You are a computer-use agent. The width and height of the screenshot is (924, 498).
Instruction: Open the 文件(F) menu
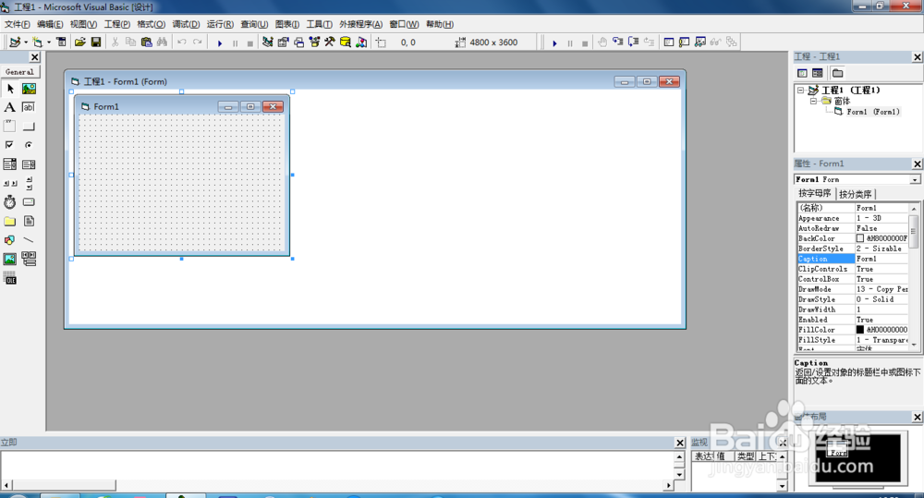[x=17, y=24]
